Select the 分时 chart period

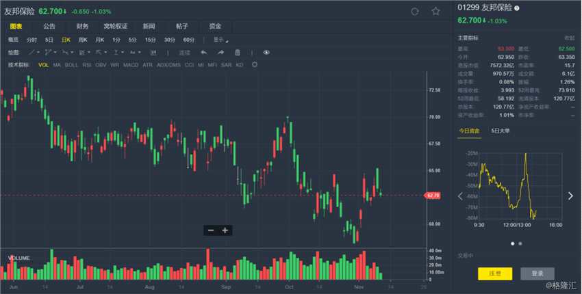point(32,40)
